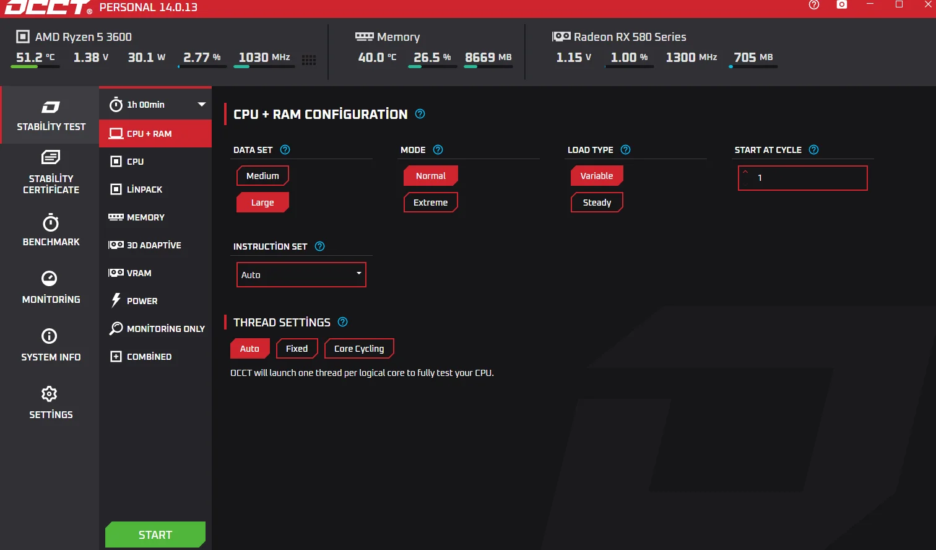The image size is (936, 550).
Task: Click the CPU temperature 51.2 °C reading
Action: pyautogui.click(x=35, y=58)
